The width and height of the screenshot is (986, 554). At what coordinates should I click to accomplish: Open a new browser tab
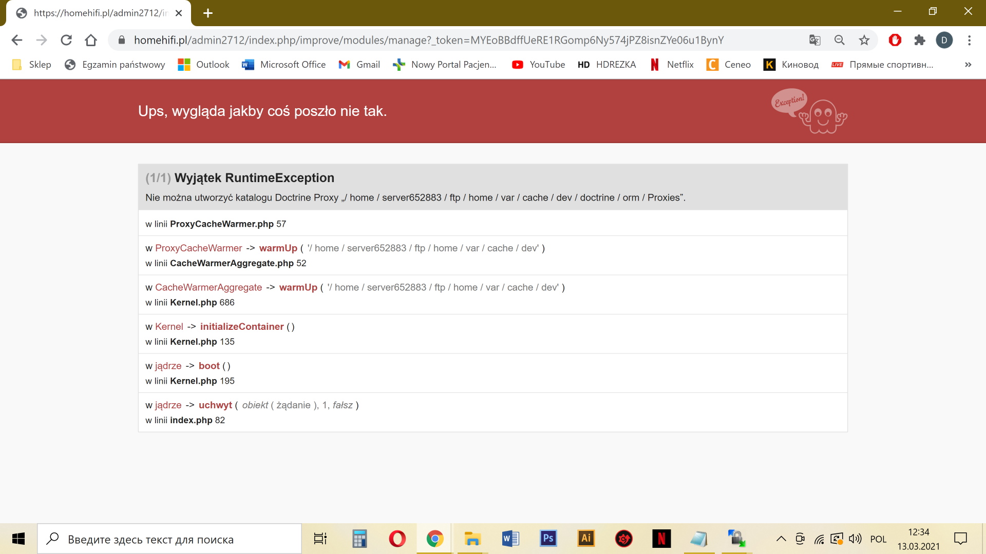coord(207,13)
